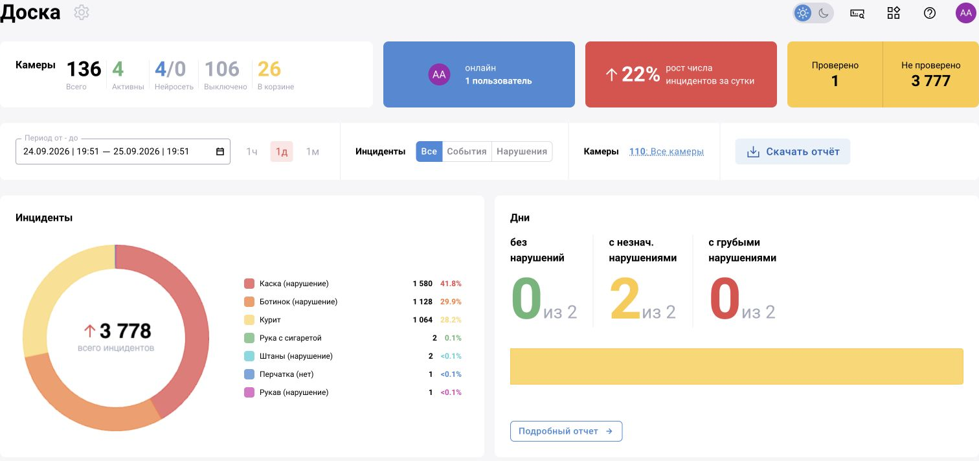Click the download icon on Скачать отчёт

(x=753, y=152)
